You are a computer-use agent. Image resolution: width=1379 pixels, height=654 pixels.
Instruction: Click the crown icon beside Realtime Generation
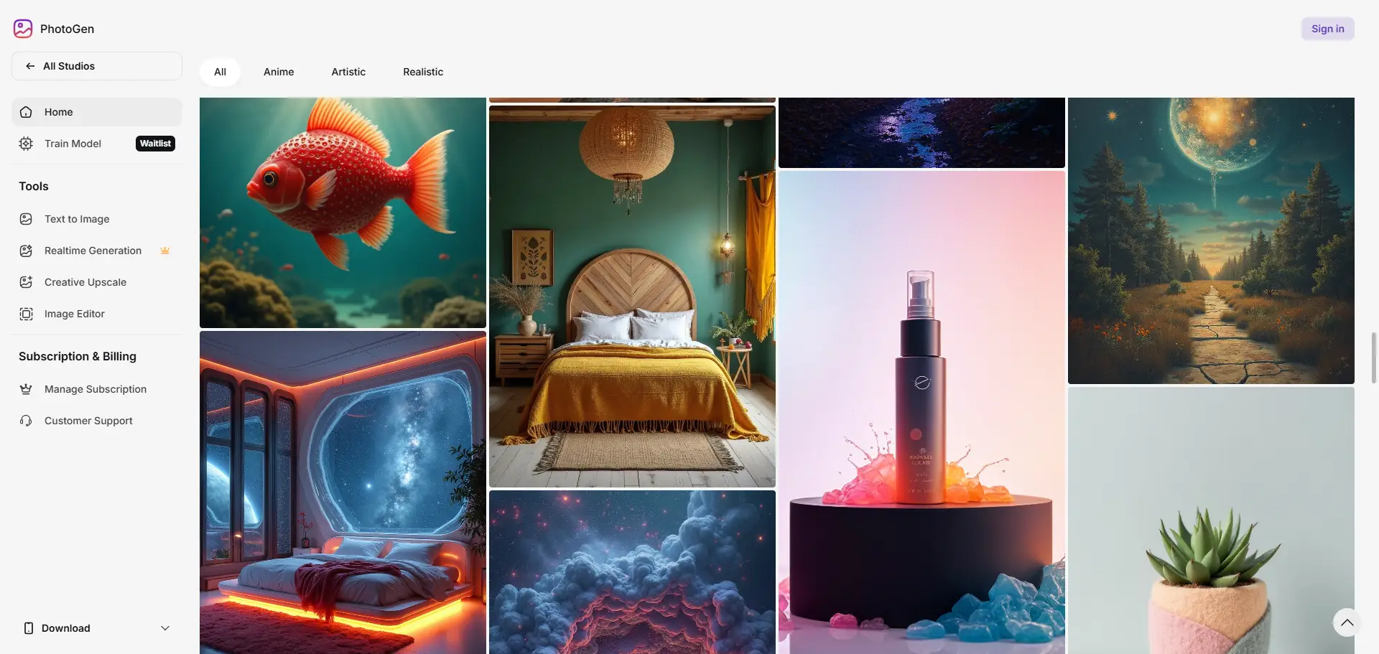coord(165,251)
